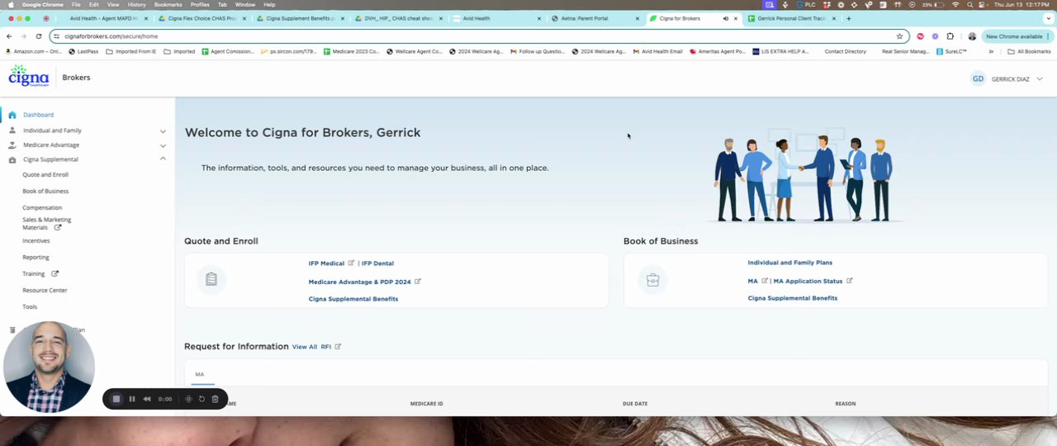Open Compensation in the sidebar
The width and height of the screenshot is (1057, 446).
click(x=42, y=208)
